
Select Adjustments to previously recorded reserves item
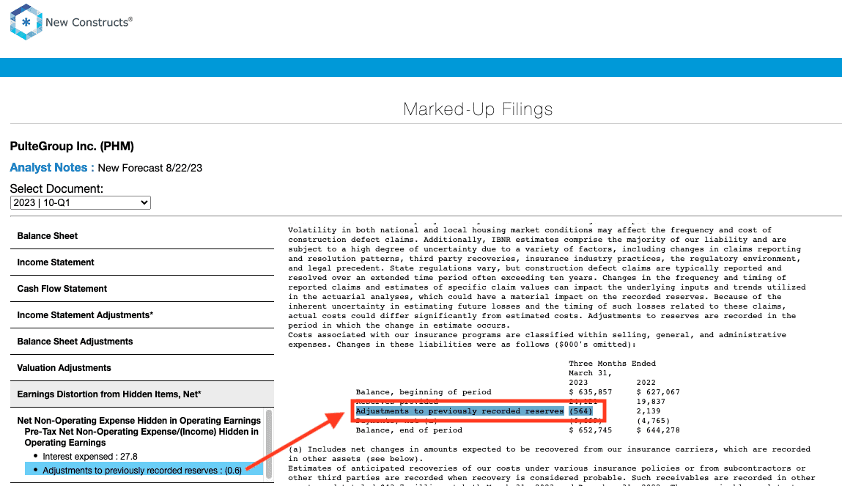pyautogui.click(x=142, y=471)
